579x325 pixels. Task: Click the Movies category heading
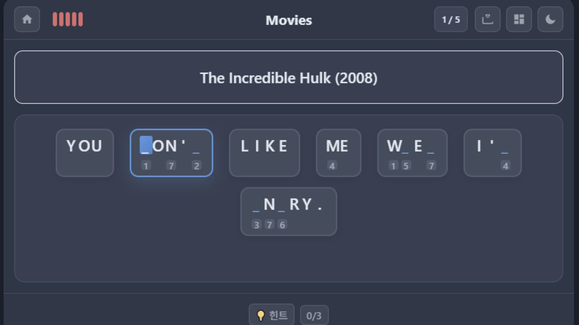[289, 20]
